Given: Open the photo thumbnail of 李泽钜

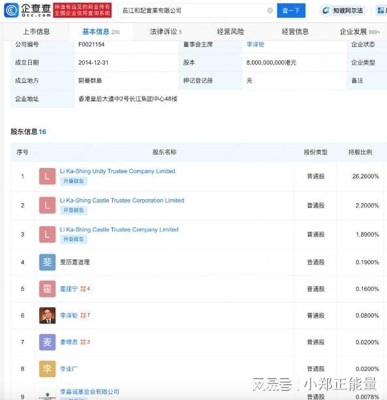Looking at the screenshot, I should point(47,316).
